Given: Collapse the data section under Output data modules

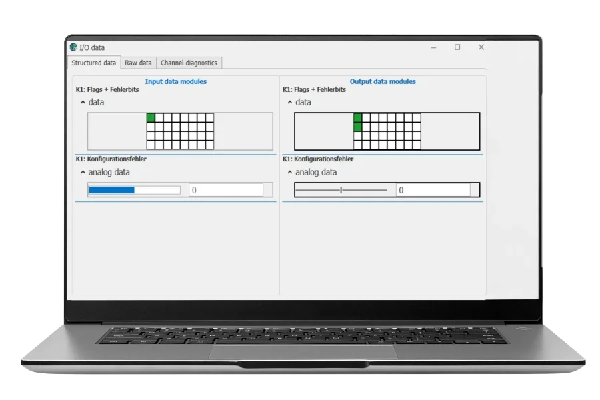Looking at the screenshot, I should point(290,102).
